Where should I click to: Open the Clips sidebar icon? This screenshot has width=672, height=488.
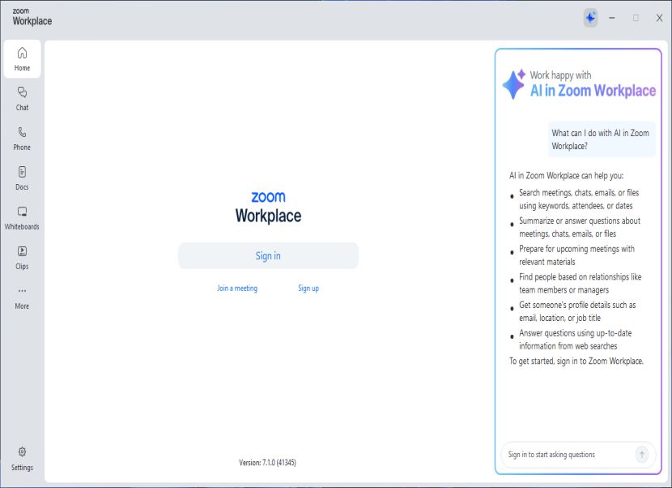click(23, 258)
